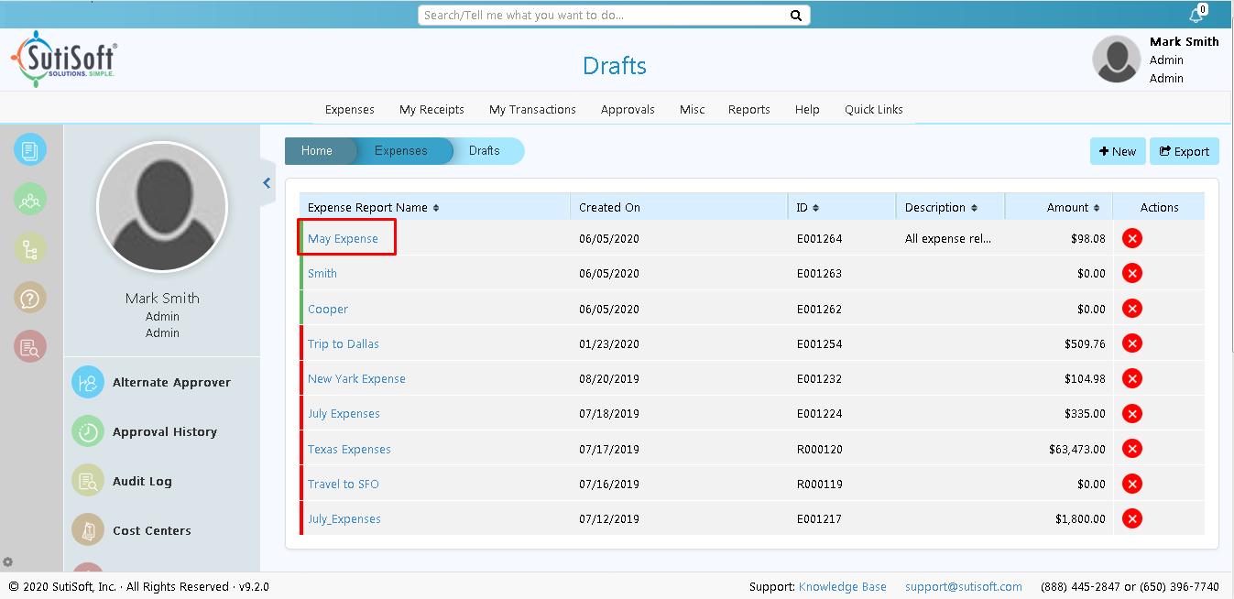Delete the May Expense draft

click(1132, 238)
